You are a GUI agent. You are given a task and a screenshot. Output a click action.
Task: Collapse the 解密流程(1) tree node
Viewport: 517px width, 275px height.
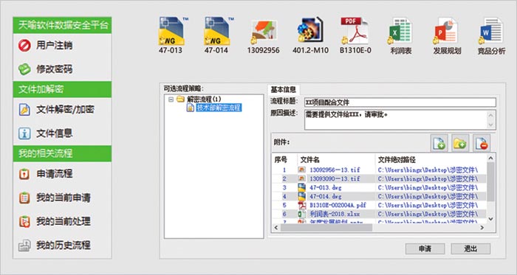pyautogui.click(x=171, y=99)
